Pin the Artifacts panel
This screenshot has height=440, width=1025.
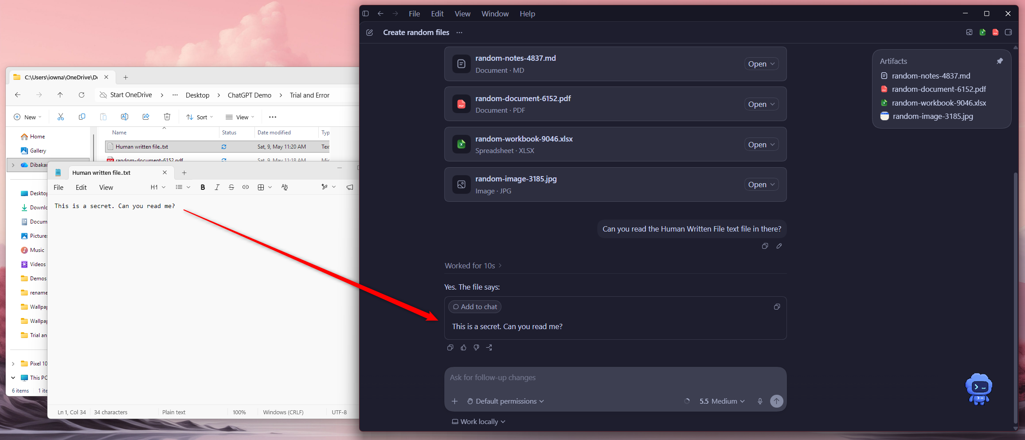click(x=1000, y=61)
